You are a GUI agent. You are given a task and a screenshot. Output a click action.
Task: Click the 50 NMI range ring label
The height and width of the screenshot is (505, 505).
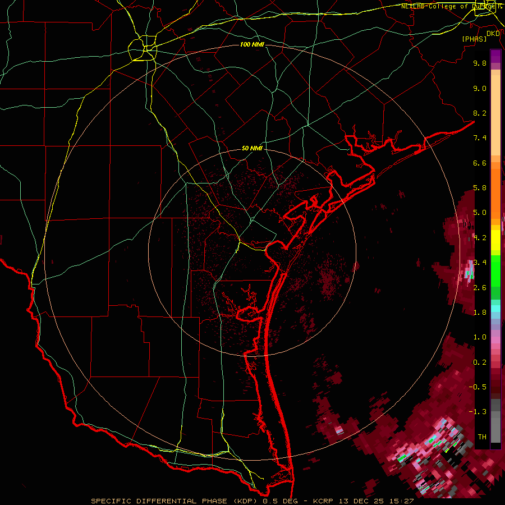252,148
